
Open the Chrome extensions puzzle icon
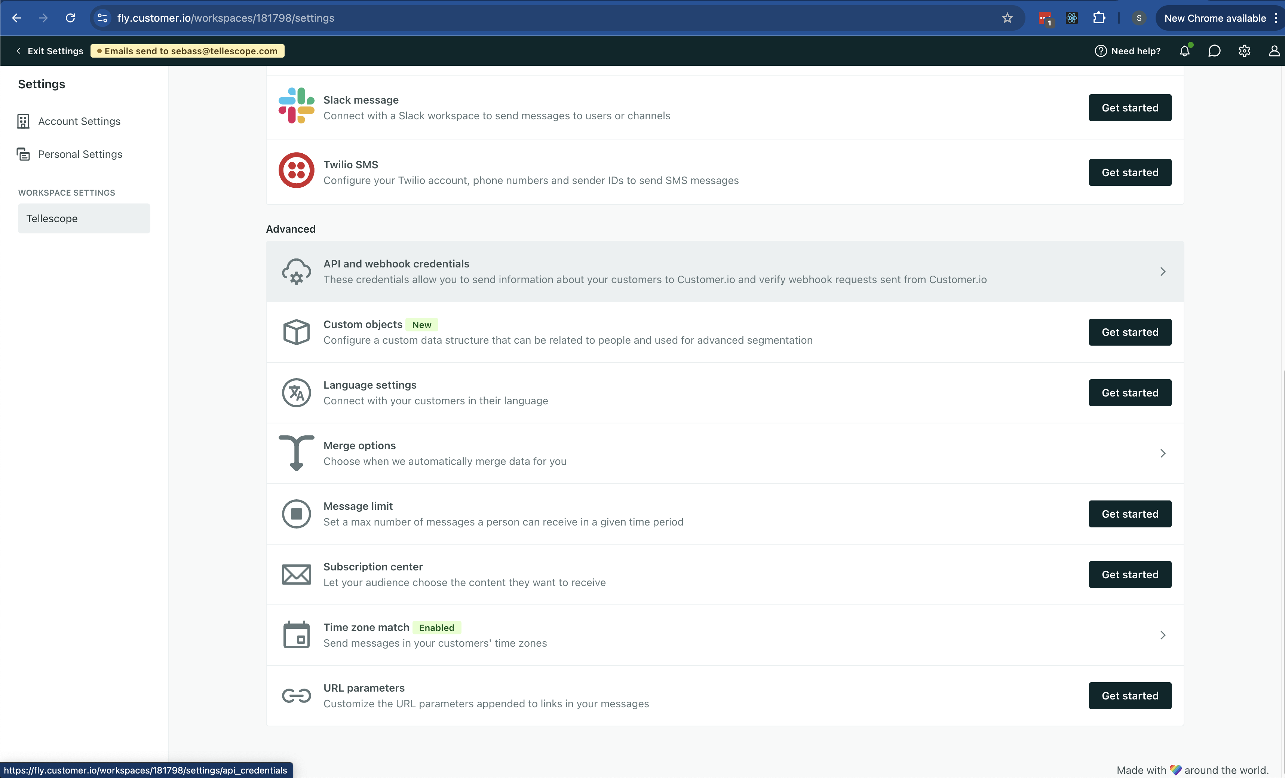point(1100,18)
